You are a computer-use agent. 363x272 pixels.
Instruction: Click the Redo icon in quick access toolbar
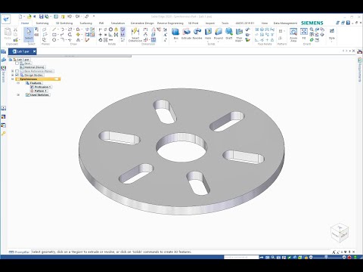pyautogui.click(x=77, y=17)
